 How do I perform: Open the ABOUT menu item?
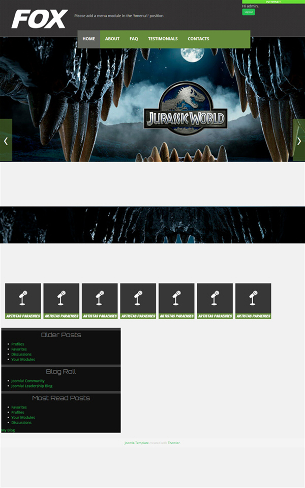click(x=112, y=39)
